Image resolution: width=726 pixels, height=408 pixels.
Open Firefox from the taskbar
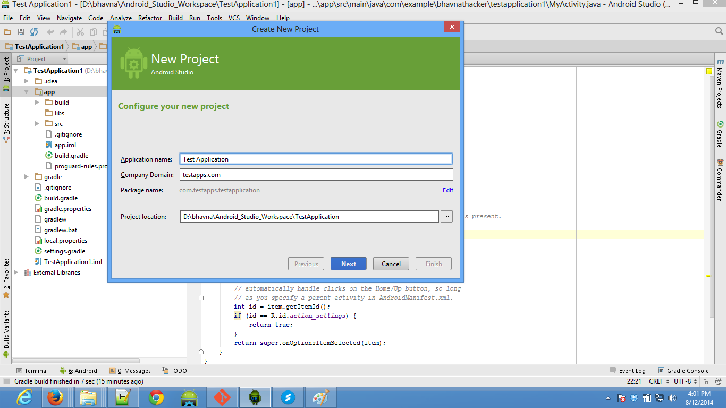(55, 397)
